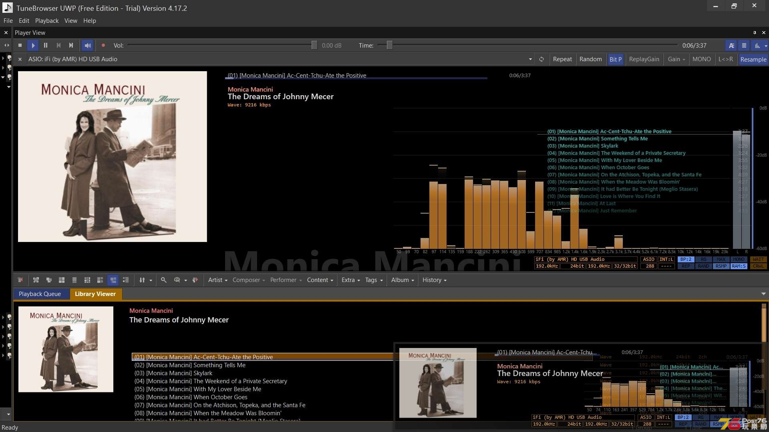This screenshot has width=769, height=432.
Task: Open the View menu
Action: (71, 21)
